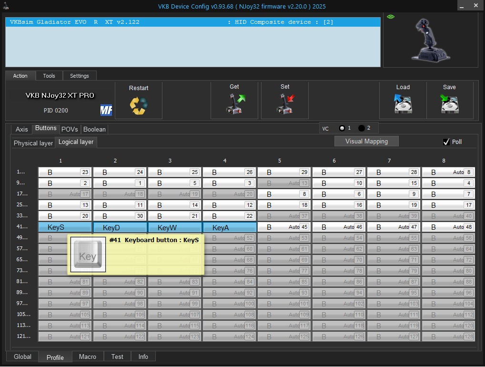Viewport: 485px width, 367px height.
Task: Click button cell B Auto 45
Action: click(x=284, y=227)
